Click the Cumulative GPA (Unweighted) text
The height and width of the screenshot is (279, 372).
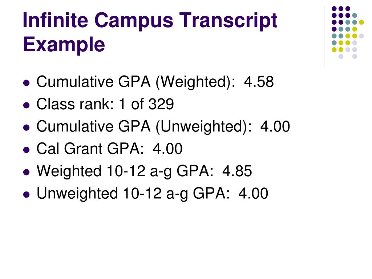tap(144, 126)
